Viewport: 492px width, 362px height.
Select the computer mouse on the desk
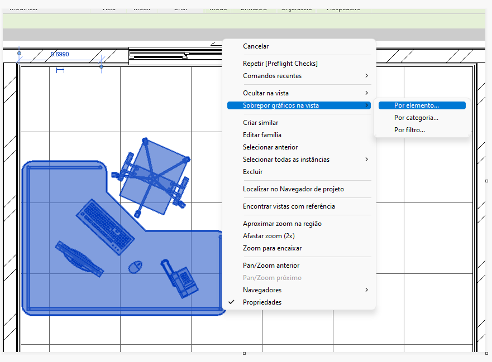pos(134,267)
